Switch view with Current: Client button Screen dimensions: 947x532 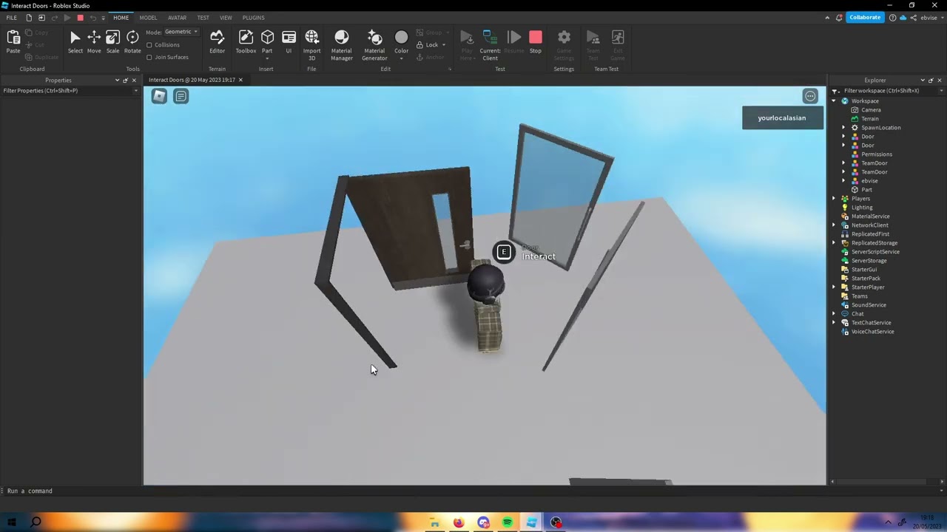click(490, 44)
